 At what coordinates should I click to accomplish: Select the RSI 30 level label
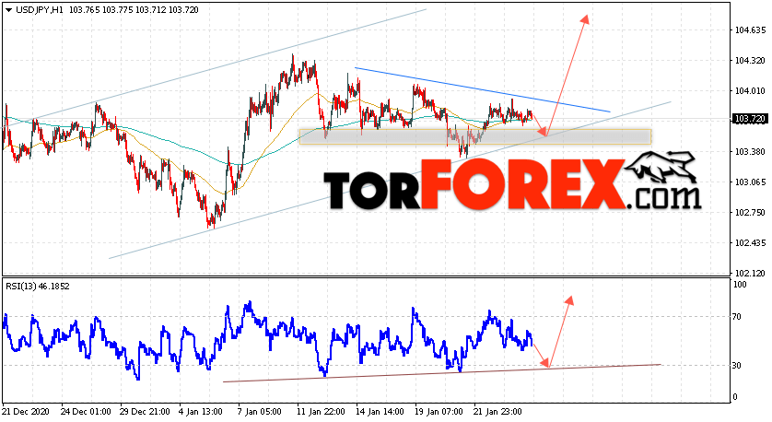point(737,366)
